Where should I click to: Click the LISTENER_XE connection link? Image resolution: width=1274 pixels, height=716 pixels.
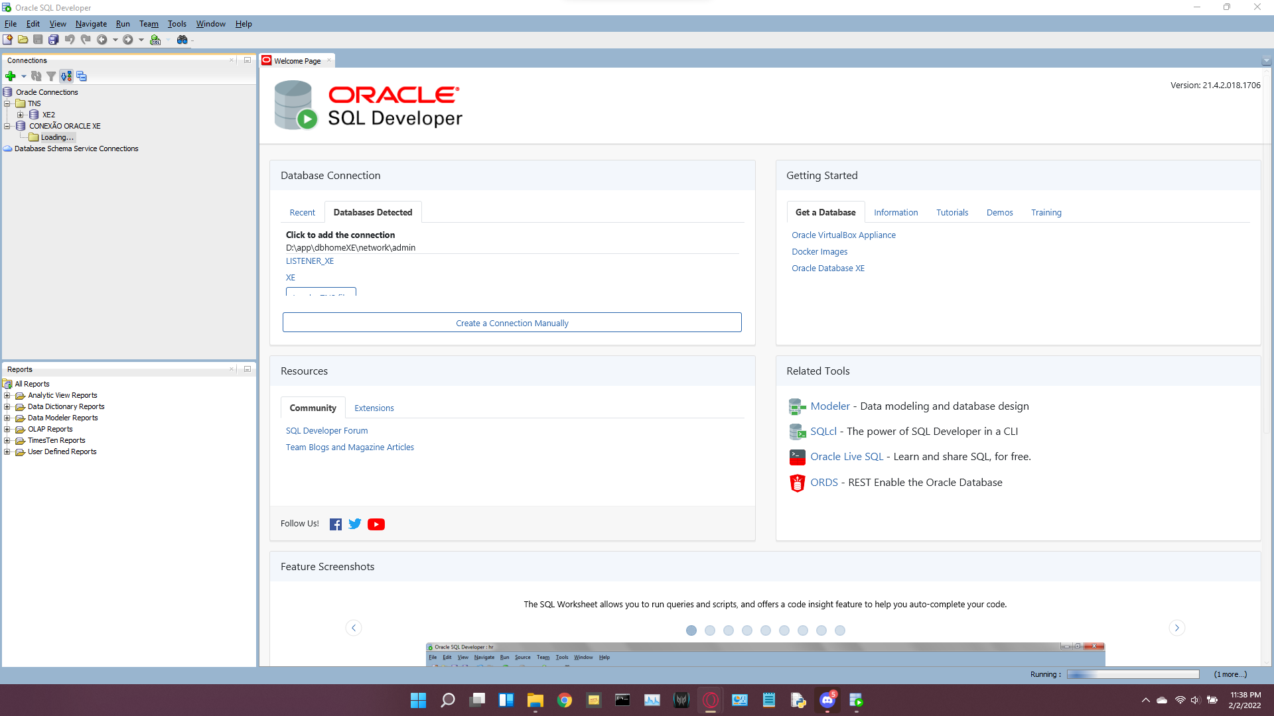coord(310,261)
